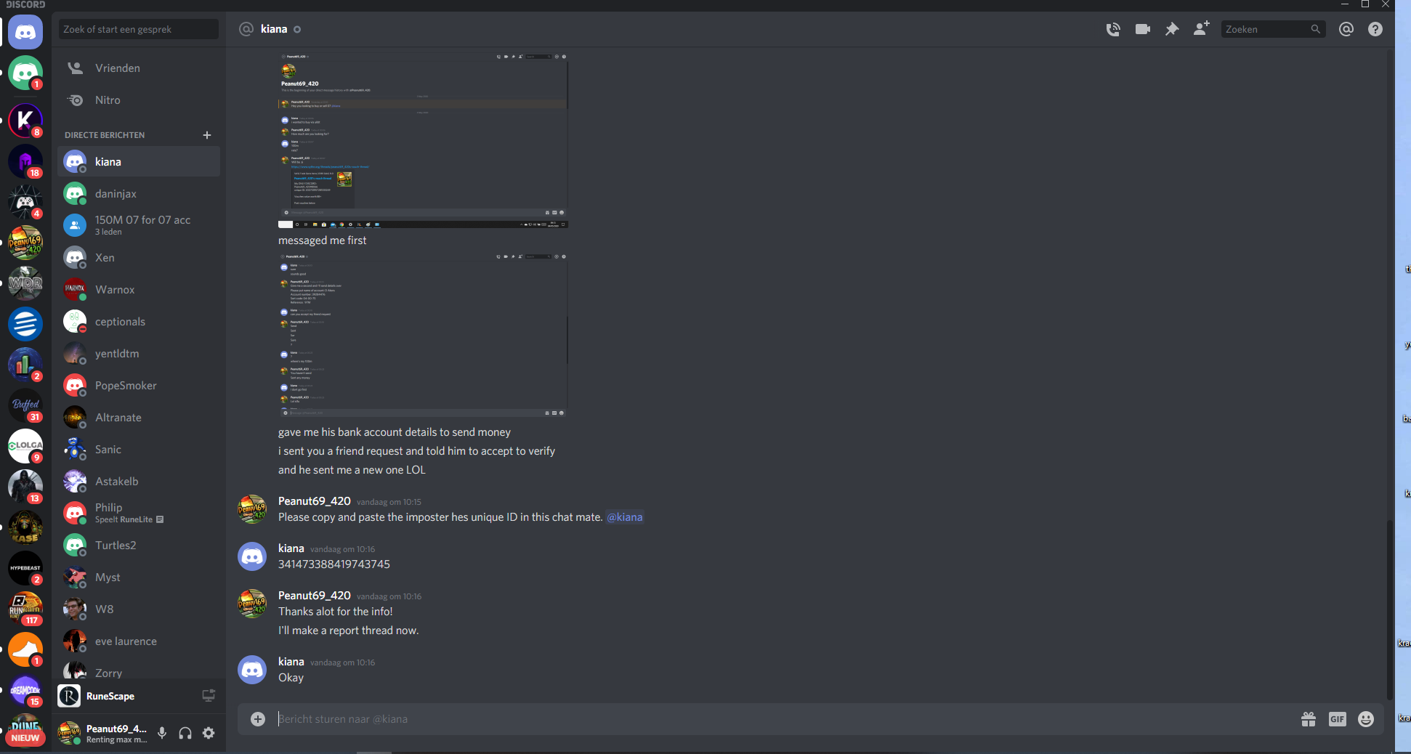Create a new direct message with plus

pos(207,135)
